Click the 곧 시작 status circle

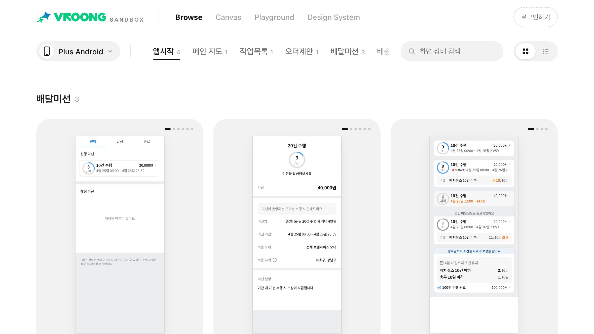(443, 199)
